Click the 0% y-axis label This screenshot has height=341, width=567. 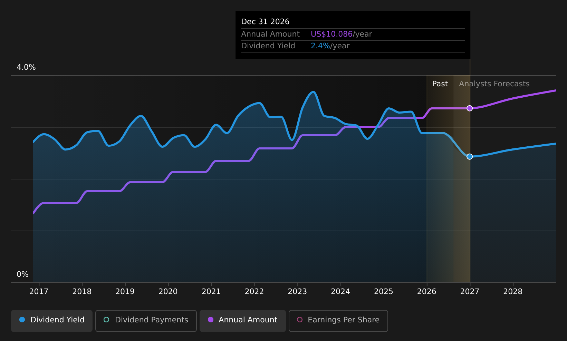pos(23,274)
